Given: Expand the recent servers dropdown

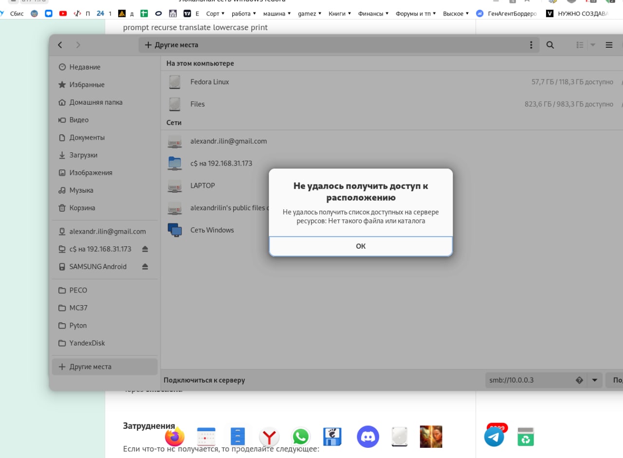Looking at the screenshot, I should tap(594, 380).
